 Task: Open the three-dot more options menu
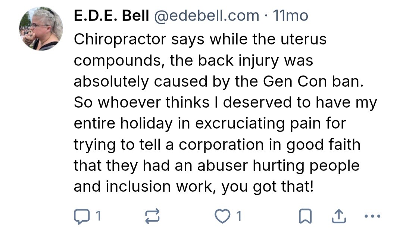coord(373,216)
